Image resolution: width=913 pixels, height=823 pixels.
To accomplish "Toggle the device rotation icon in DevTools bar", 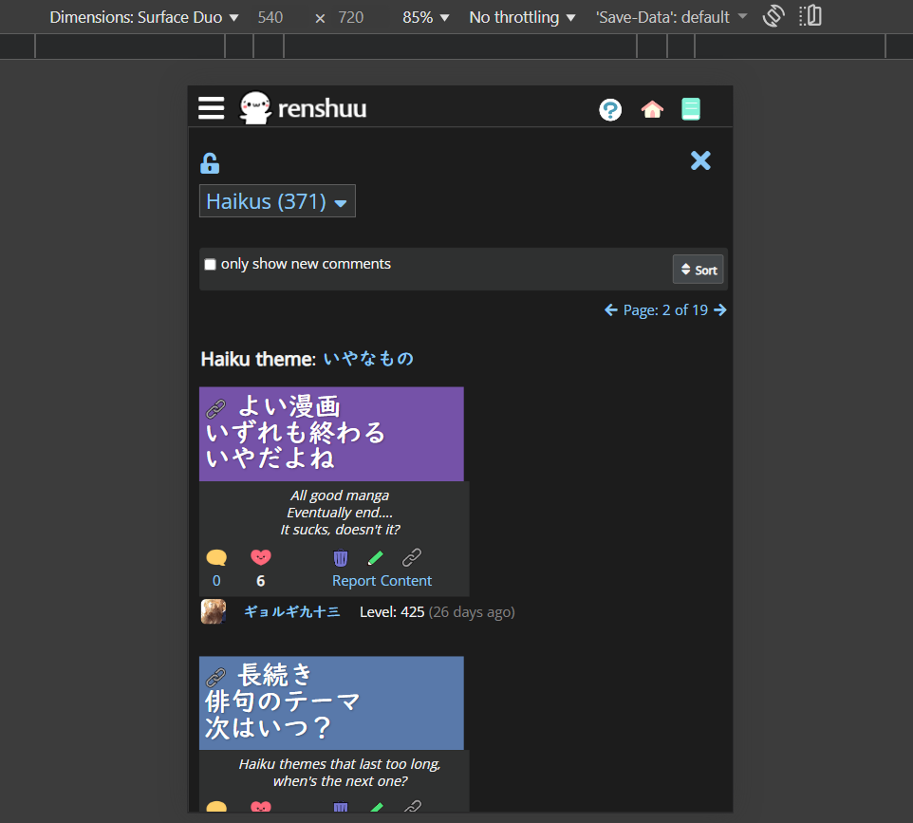I will tap(773, 16).
